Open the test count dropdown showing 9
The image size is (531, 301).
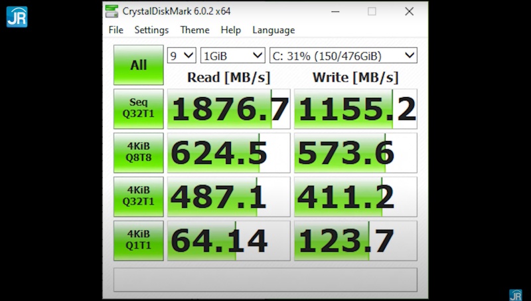(x=181, y=56)
